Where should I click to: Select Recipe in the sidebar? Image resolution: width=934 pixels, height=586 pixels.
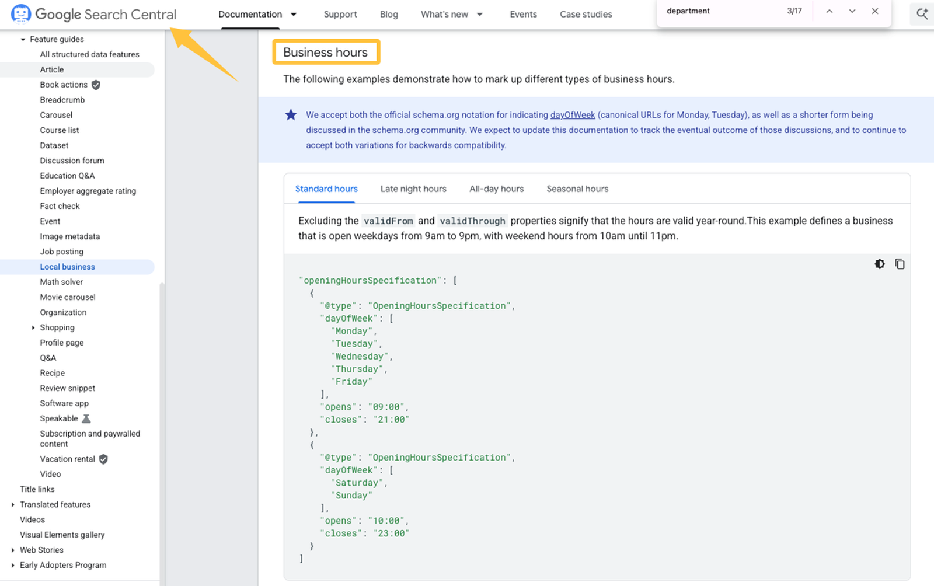[53, 373]
